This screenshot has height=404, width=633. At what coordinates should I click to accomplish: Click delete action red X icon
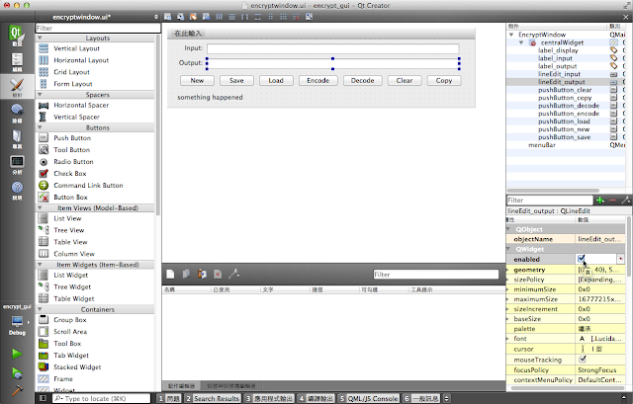(x=218, y=275)
